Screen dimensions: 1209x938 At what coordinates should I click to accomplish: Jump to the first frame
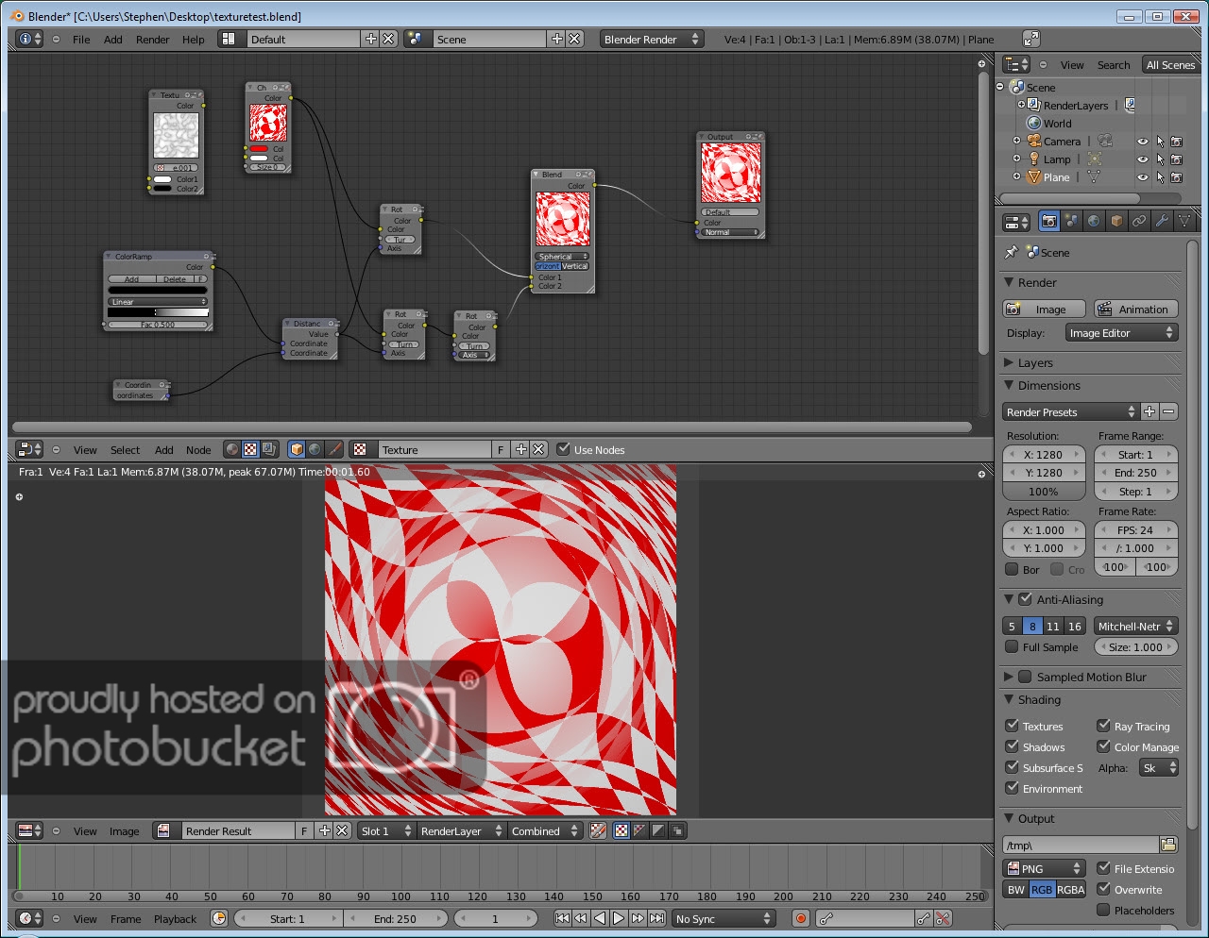[562, 918]
